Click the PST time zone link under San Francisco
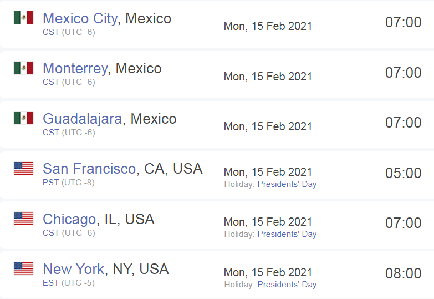This screenshot has width=434, height=299. click(50, 183)
